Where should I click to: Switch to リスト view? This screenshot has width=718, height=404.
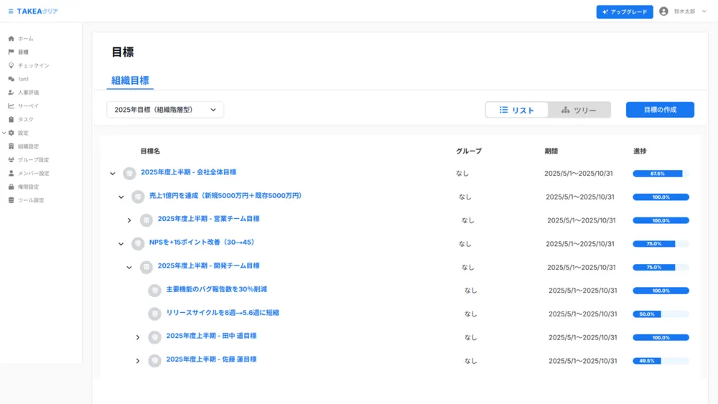517,110
